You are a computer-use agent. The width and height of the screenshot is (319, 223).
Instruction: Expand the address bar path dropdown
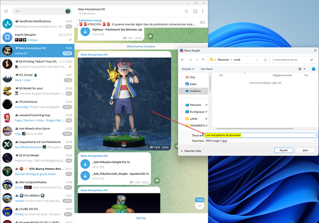[x=257, y=60]
